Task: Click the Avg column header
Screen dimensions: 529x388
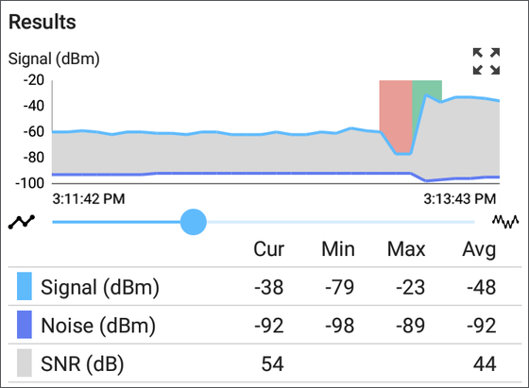Action: tap(479, 250)
